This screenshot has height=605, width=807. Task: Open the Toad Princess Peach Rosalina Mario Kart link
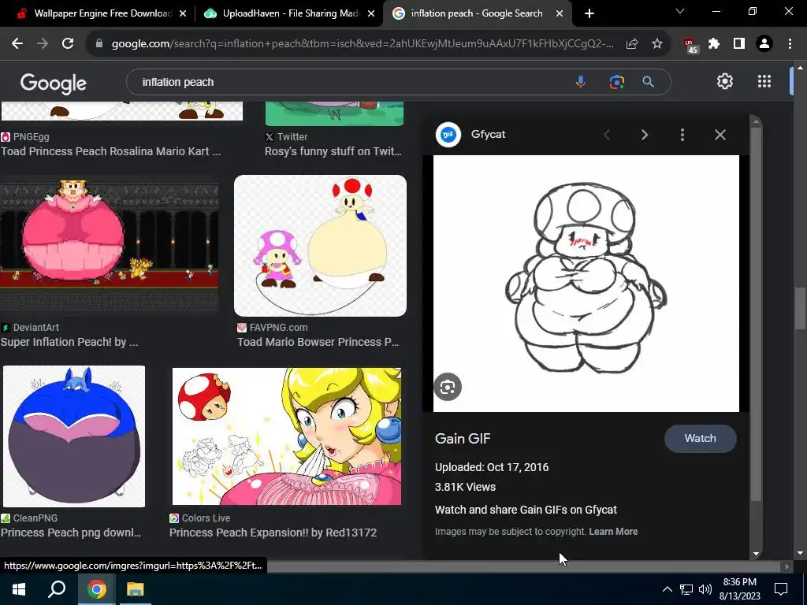click(110, 151)
